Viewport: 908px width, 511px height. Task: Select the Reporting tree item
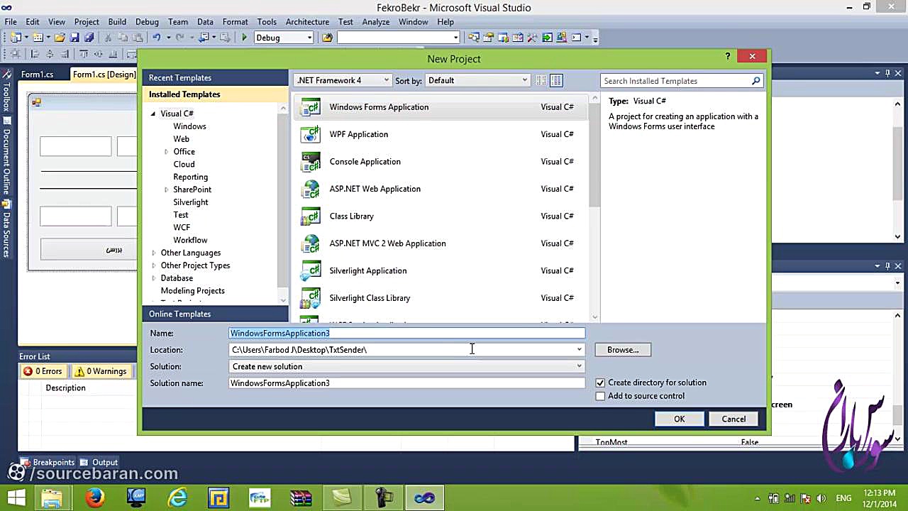[190, 177]
